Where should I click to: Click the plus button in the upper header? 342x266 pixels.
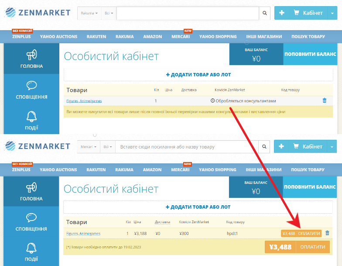pyautogui.click(x=282, y=13)
